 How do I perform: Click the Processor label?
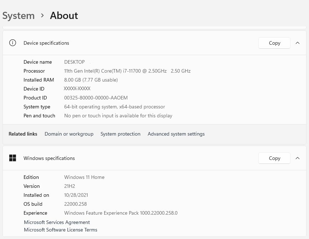tap(34, 71)
